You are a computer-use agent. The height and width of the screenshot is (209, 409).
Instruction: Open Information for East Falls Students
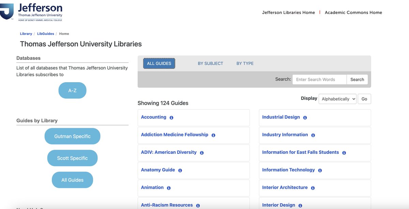click(x=300, y=152)
